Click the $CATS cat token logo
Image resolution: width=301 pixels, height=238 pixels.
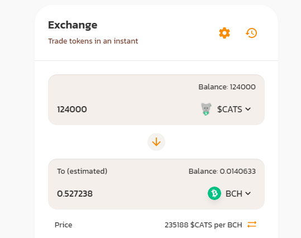coord(206,109)
